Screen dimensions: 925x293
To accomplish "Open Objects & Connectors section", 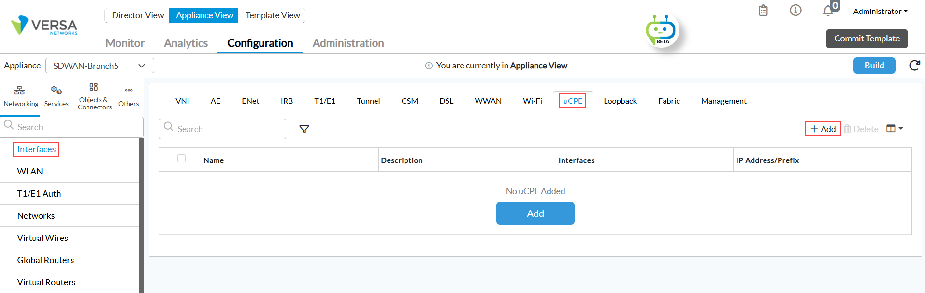I will (94, 95).
